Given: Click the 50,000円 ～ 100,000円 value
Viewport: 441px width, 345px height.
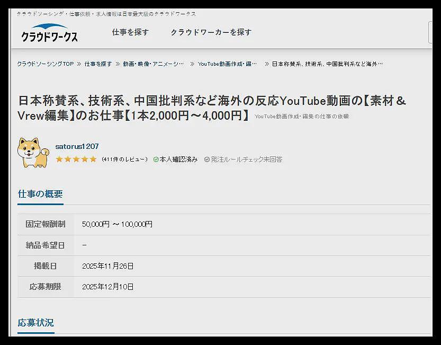Looking at the screenshot, I should pos(117,225).
